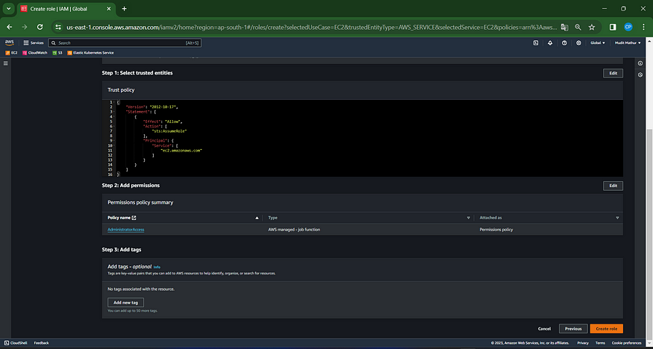Viewport: 653px width, 349px height.
Task: Click the "Permissions policy summary" heading
Action: (140, 203)
